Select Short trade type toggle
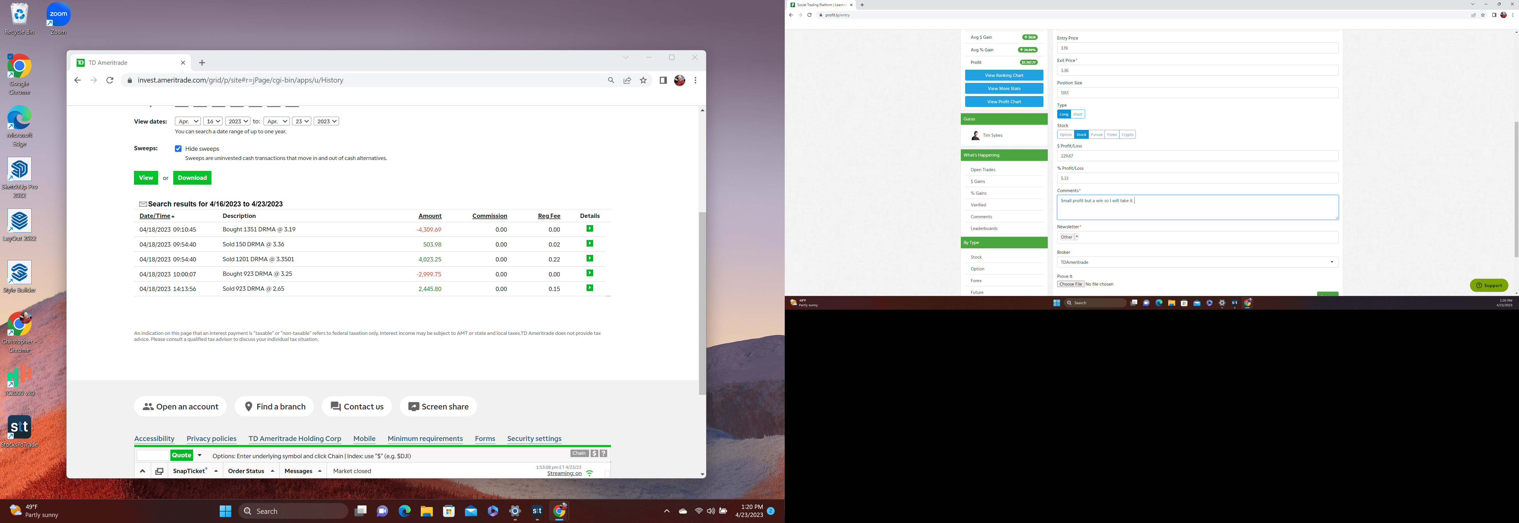 point(1077,114)
